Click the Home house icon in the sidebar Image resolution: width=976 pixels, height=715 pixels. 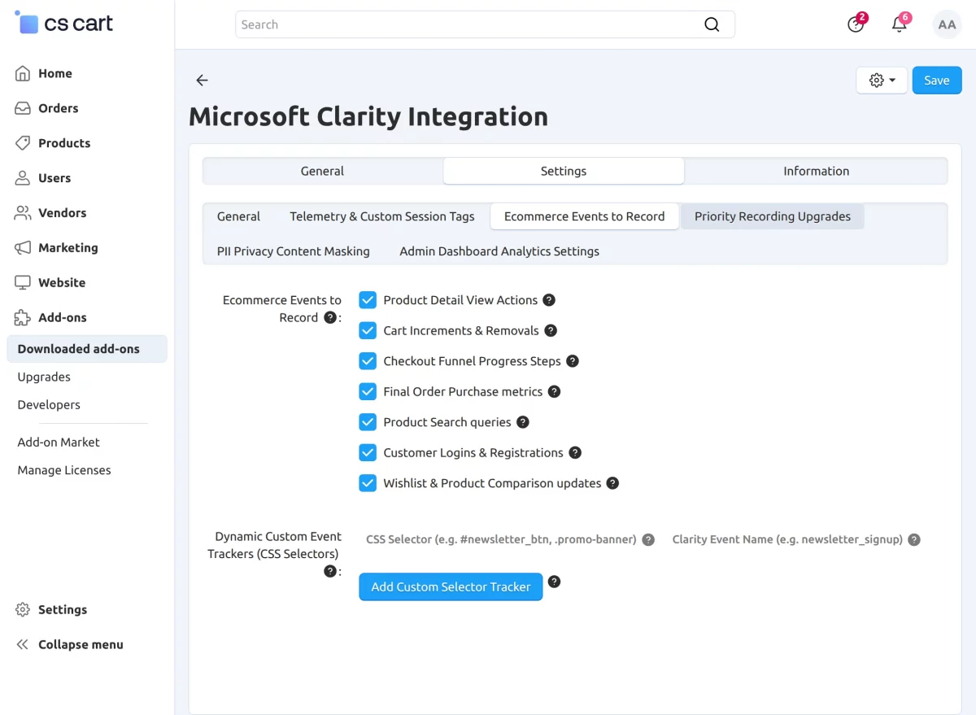tap(23, 73)
